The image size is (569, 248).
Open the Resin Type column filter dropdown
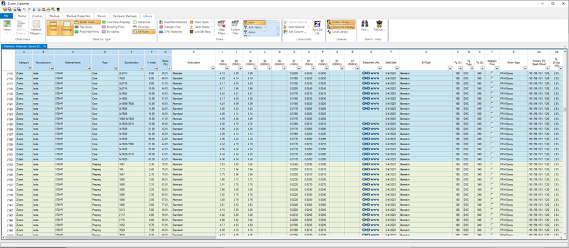coord(525,68)
